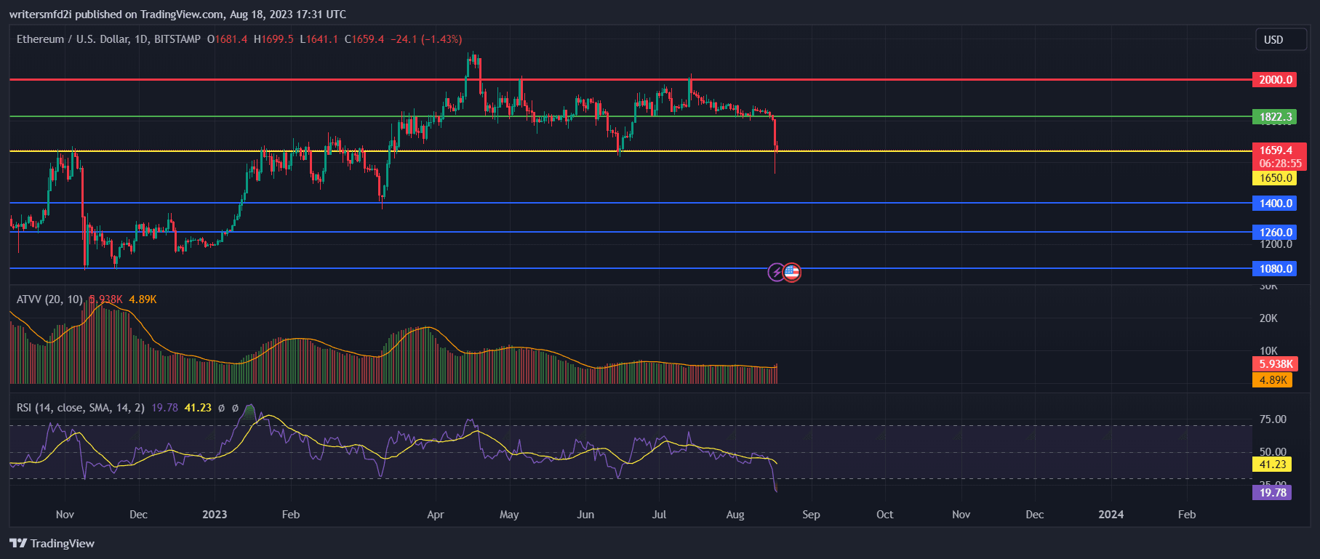Click the Ethereum / U.S. Dollar symbol title
Image resolution: width=1320 pixels, height=559 pixels.
tap(108, 39)
